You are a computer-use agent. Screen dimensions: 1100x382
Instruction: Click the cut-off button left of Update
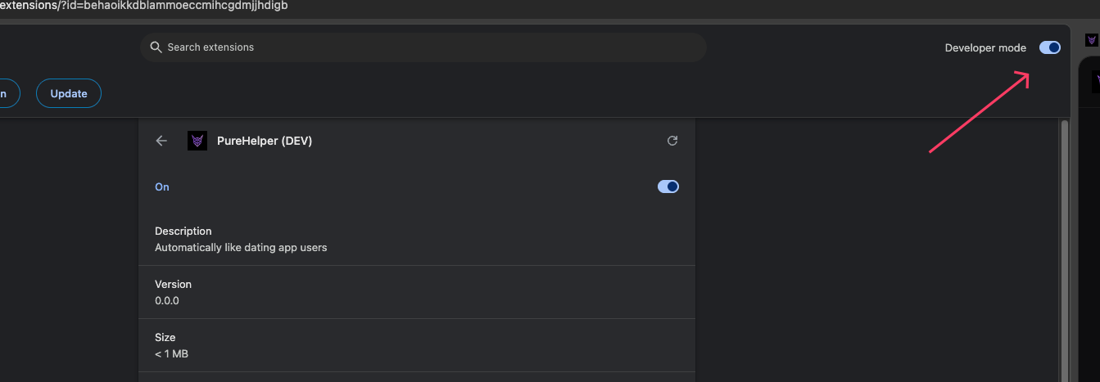pos(7,93)
